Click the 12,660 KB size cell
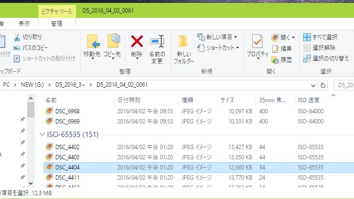Viewport: 354px width, 199px height. click(x=240, y=168)
